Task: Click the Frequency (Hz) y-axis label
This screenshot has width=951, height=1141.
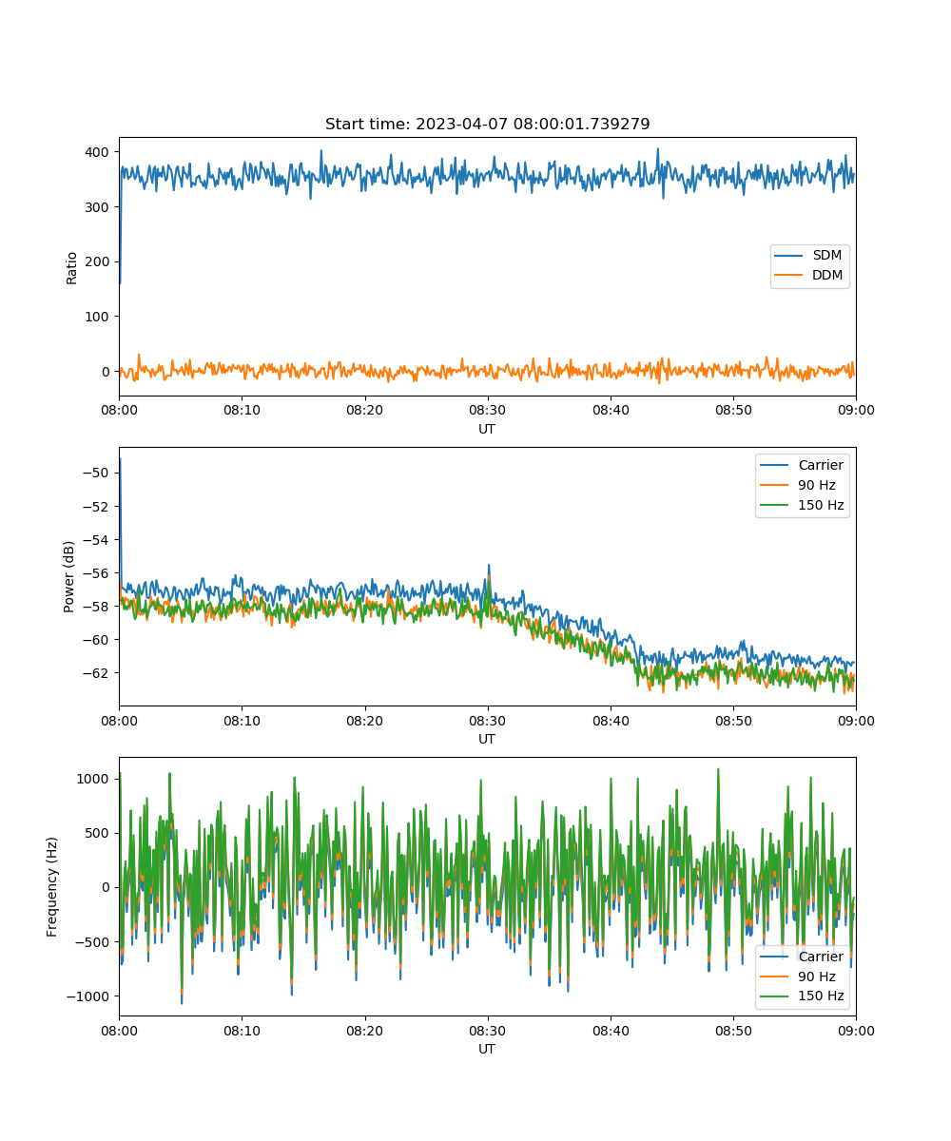Action: [x=52, y=887]
